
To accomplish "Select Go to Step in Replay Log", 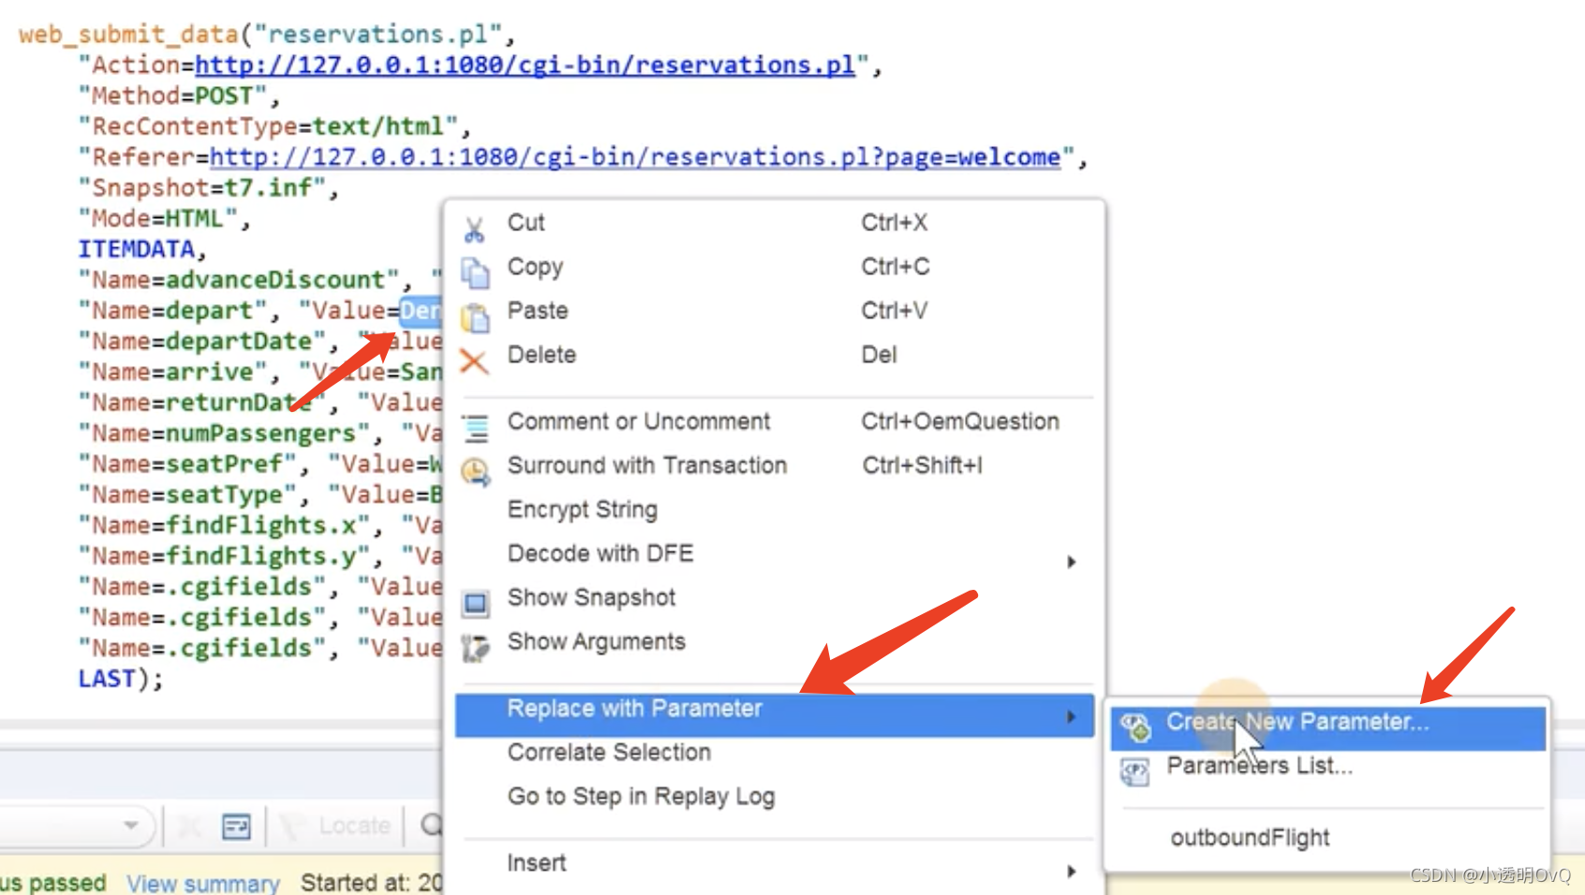I will (641, 797).
